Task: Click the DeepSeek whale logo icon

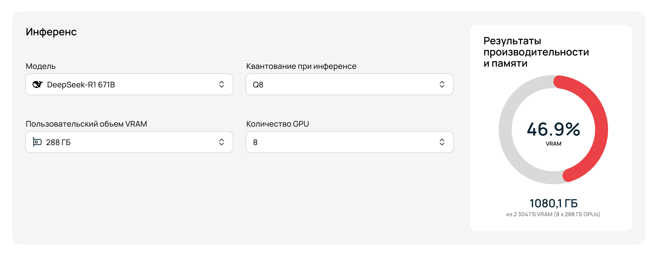Action: (x=37, y=84)
